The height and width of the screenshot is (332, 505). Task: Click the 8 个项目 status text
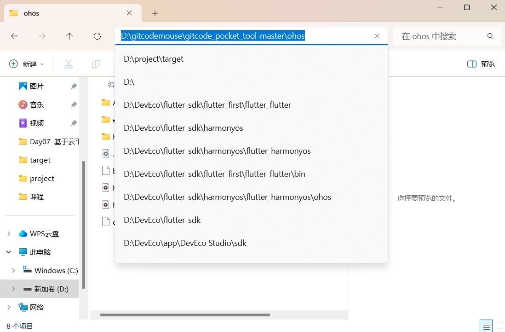pos(20,326)
